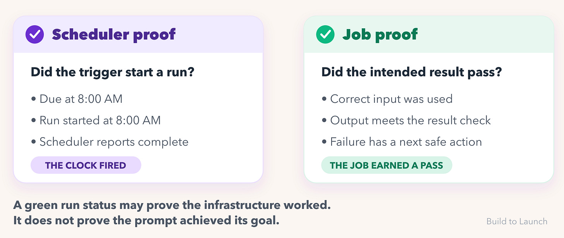Image resolution: width=564 pixels, height=238 pixels.
Task: Click the mint green Job proof header band
Action: coord(429,34)
